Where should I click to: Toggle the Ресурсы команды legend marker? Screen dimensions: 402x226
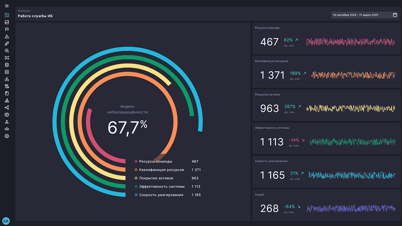pos(136,161)
